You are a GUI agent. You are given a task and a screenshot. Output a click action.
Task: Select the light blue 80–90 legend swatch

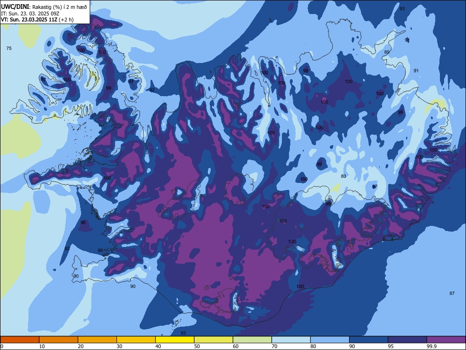point(330,340)
